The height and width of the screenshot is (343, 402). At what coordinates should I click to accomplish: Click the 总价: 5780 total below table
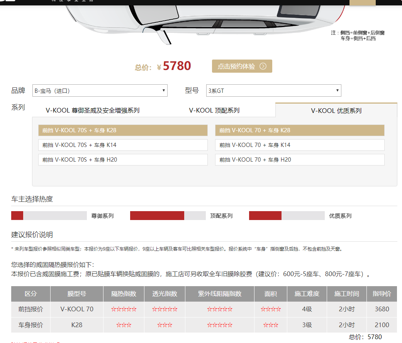click(x=365, y=337)
